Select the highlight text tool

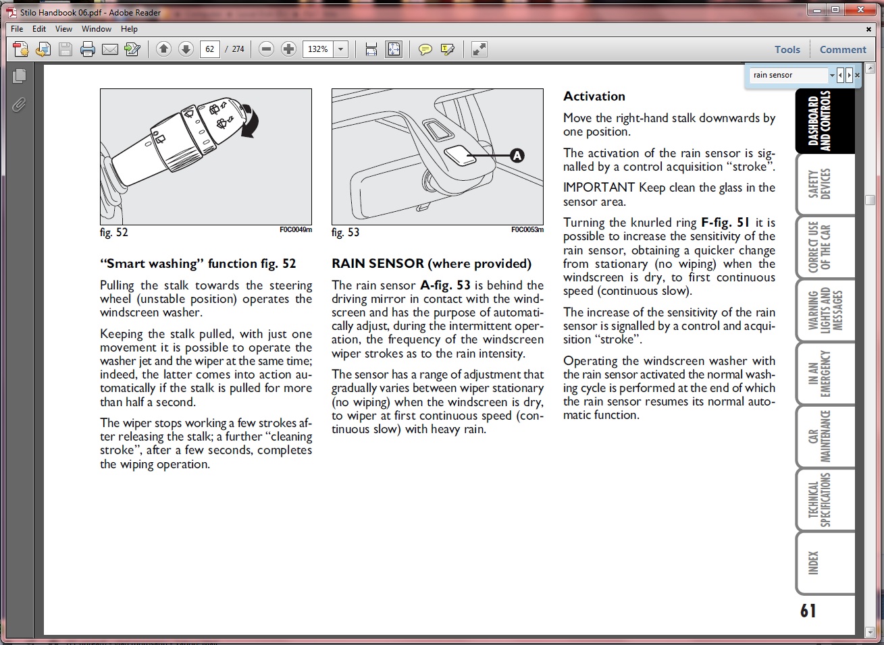(447, 49)
